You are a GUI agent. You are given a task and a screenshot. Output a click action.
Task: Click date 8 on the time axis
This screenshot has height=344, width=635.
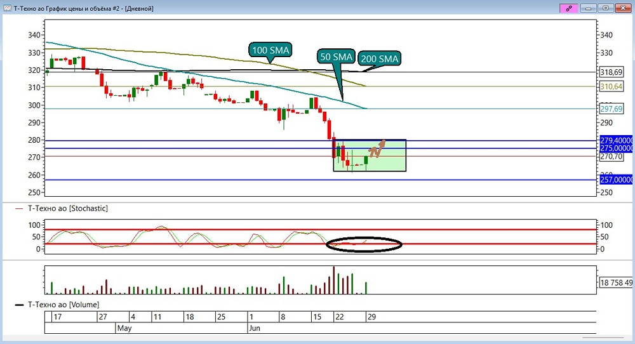pos(283,317)
